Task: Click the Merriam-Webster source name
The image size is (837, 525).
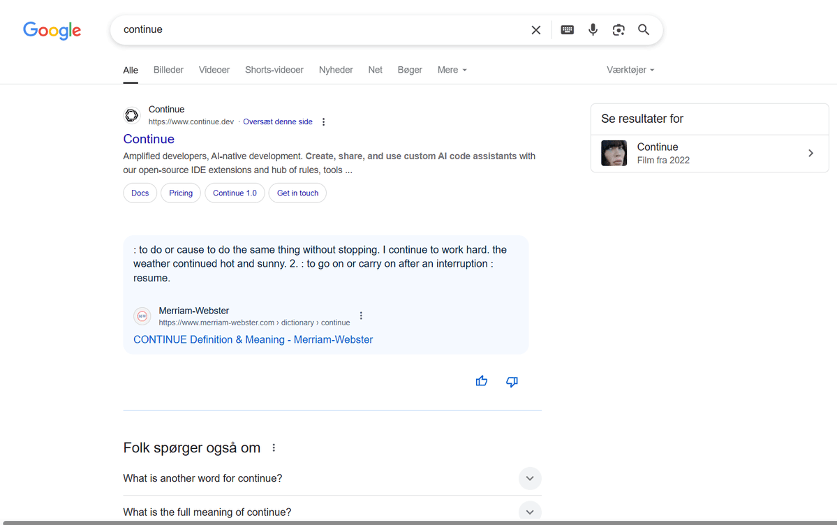Action: click(x=194, y=311)
